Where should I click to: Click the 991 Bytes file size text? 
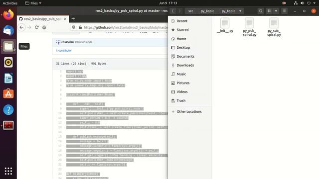[99, 64]
